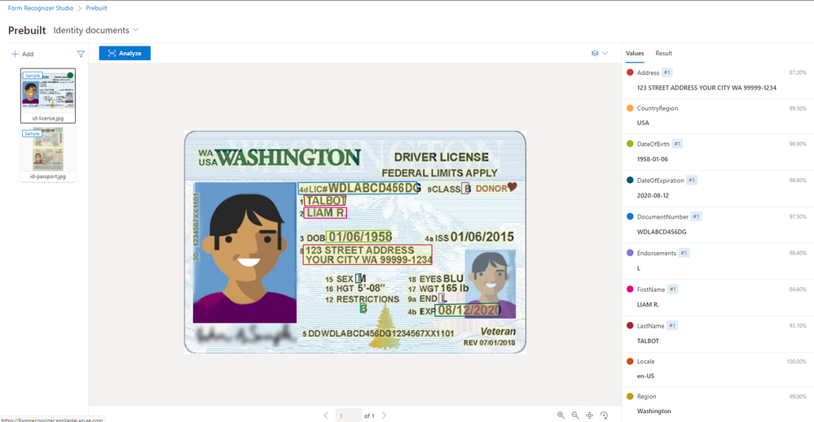Click the CountryRegion label

(658, 109)
